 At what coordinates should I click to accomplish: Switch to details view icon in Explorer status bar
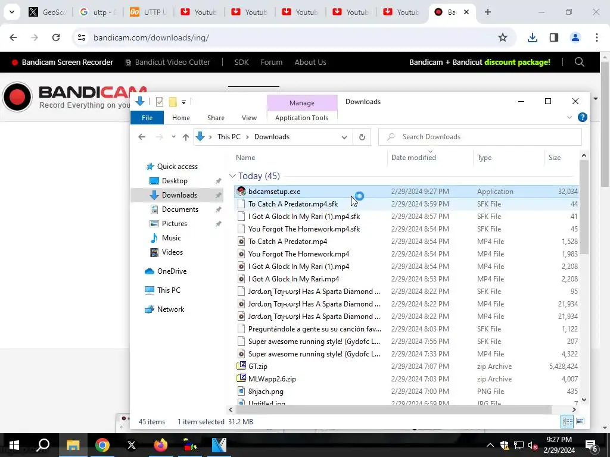point(567,421)
